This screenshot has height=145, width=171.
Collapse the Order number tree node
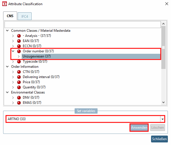13,51
